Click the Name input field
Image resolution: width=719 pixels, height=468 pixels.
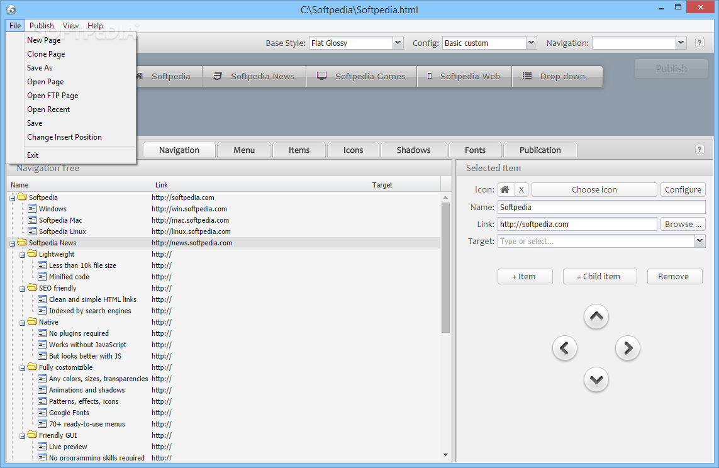click(601, 207)
